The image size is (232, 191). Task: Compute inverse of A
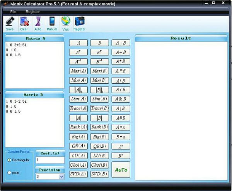pos(78,61)
